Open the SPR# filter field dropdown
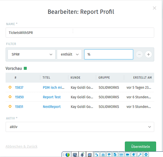The image size is (163, 157). click(x=31, y=54)
